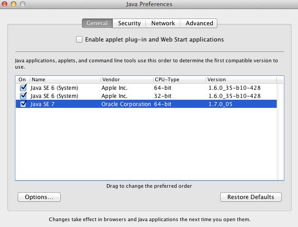Uncheck the Java SE 7 checkbox
298x227 pixels.
coord(23,104)
